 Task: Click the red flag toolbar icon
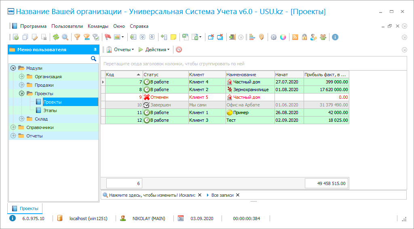click(108, 37)
